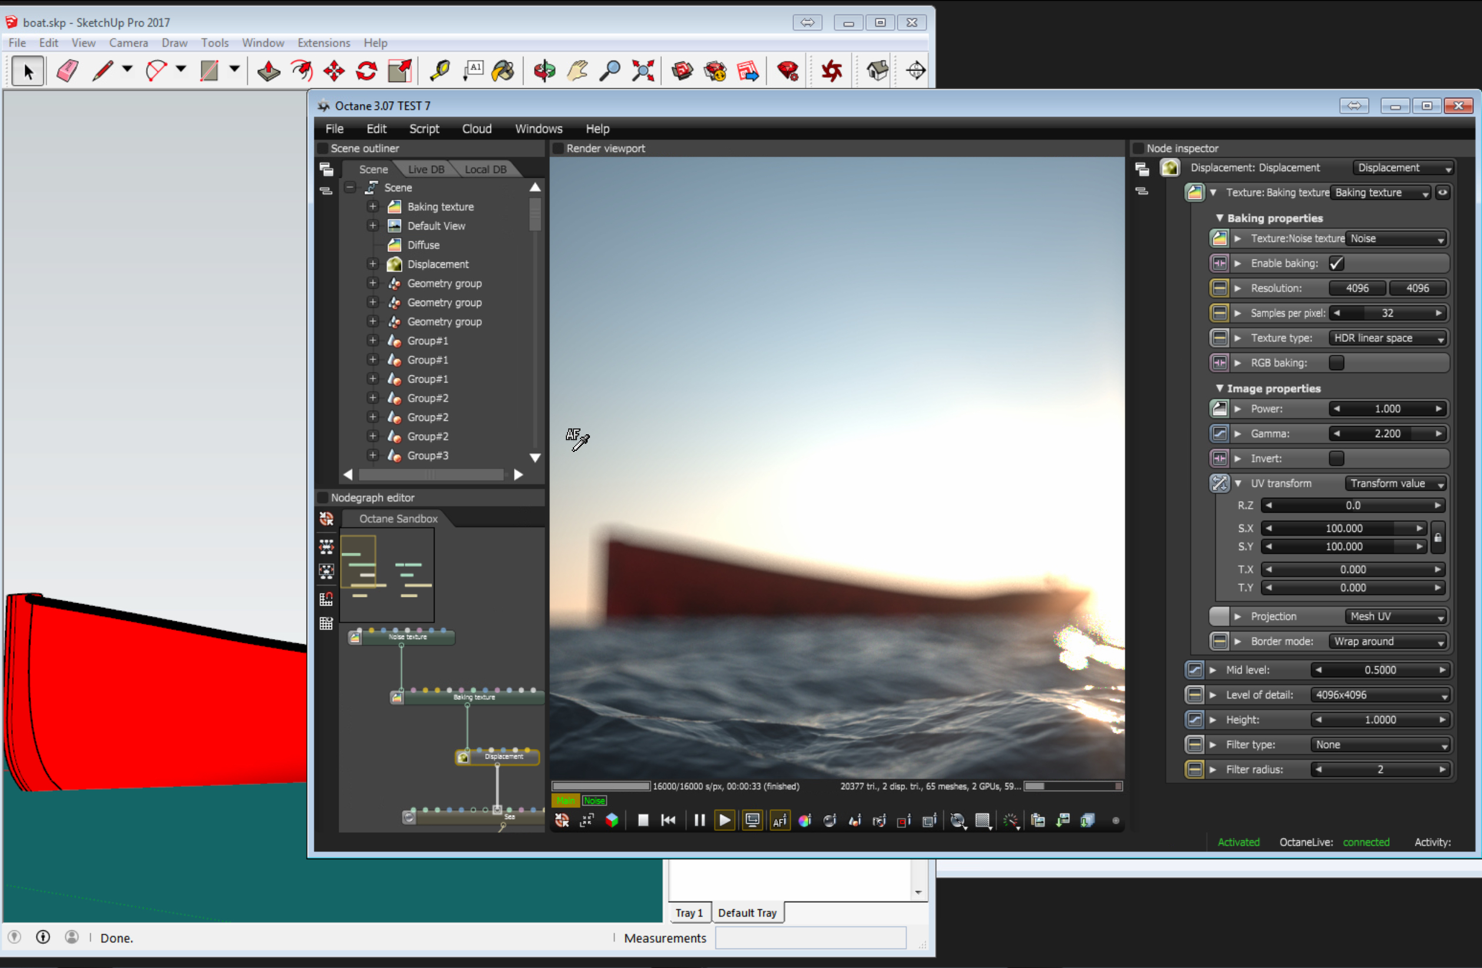Click the AF autofocus picker icon
This screenshot has width=1482, height=968.
point(780,820)
